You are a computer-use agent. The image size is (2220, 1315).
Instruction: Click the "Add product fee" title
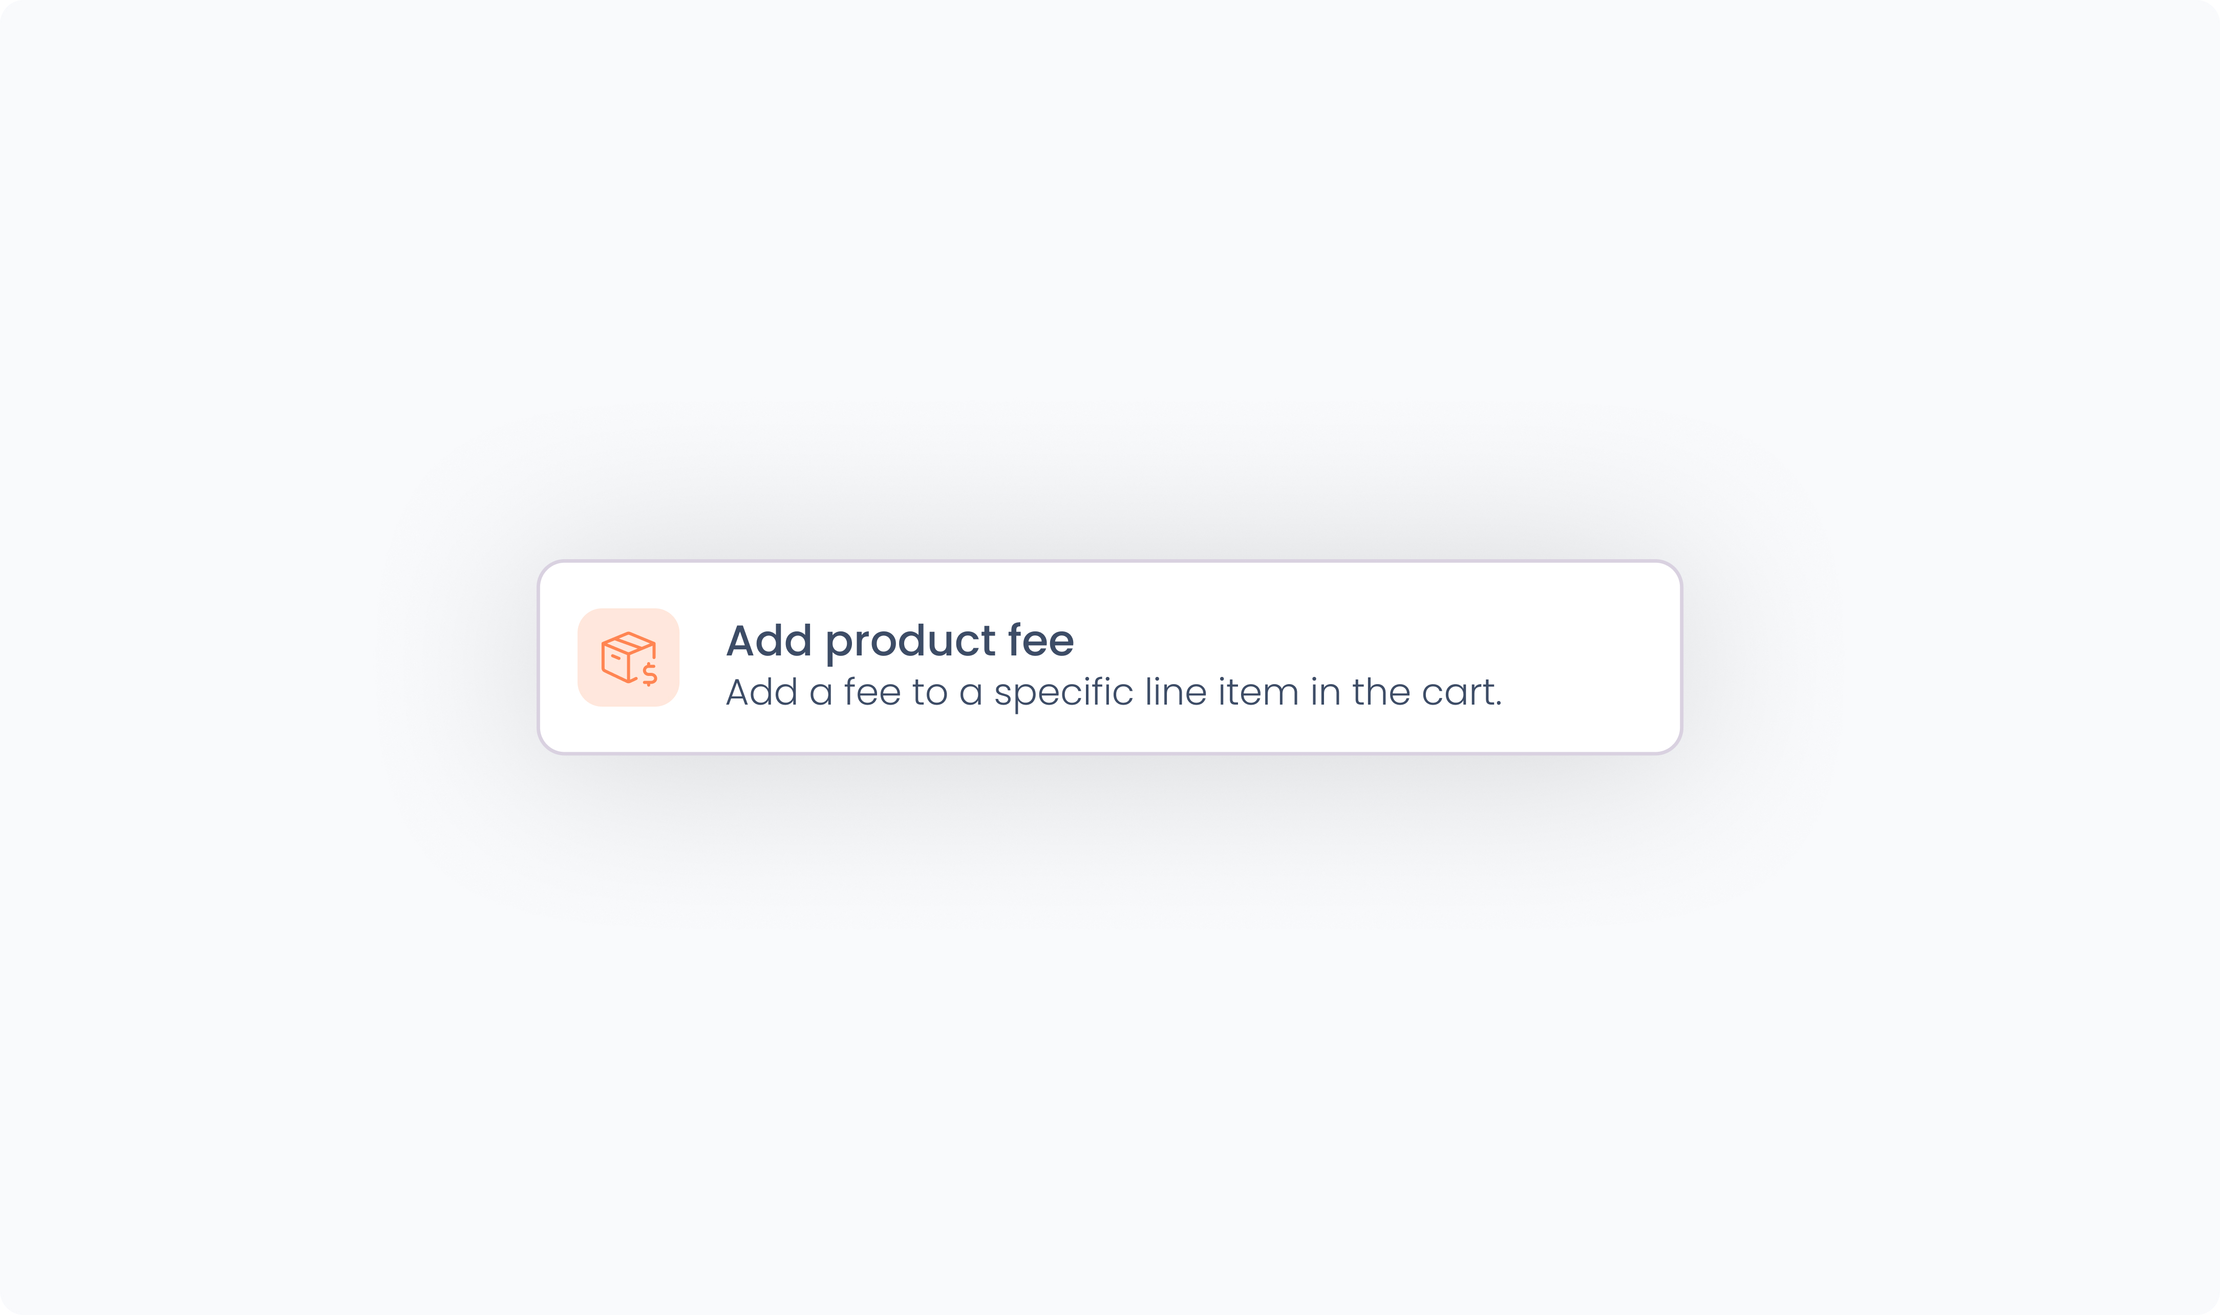tap(899, 641)
